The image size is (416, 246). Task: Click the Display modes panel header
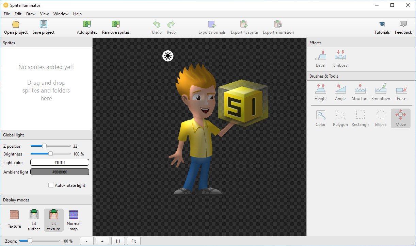pos(46,200)
